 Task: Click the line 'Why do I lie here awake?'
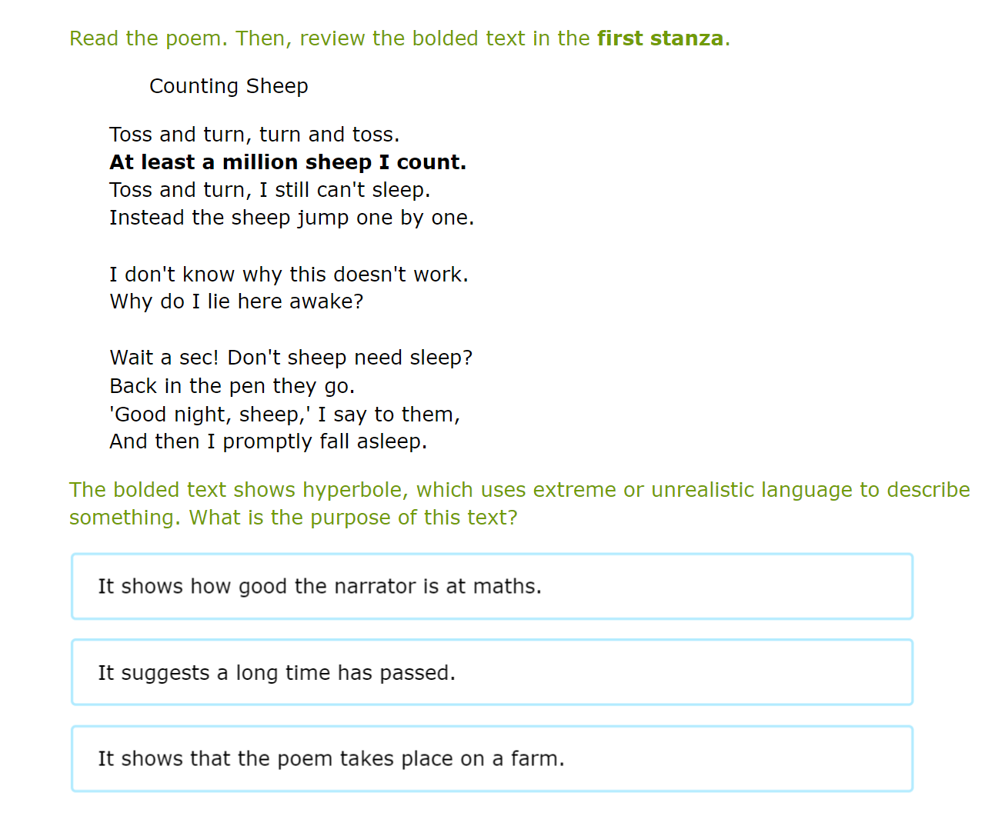236,301
